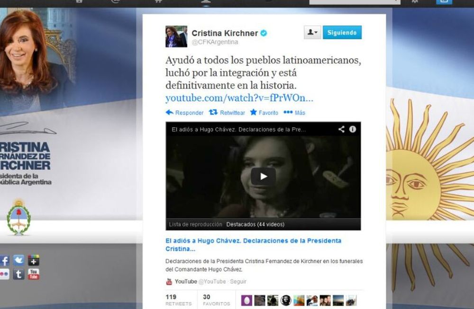474x309 pixels.
Task: Click the Siguiendo button
Action: (x=342, y=32)
